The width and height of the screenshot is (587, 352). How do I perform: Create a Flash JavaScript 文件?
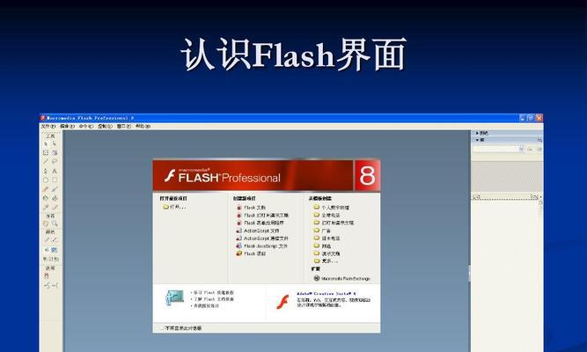pos(262,246)
